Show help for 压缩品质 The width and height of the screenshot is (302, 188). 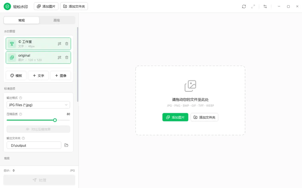[x=21, y=114]
